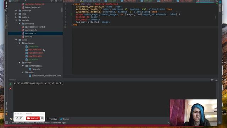Viewport: 227px width, 128px height.
Task: Click the slim file icon beside show.slim
Action: (x=27, y=59)
